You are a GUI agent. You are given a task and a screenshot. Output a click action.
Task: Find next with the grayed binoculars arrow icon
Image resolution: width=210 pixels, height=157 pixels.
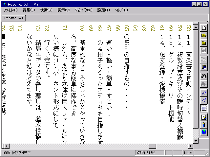204,84
